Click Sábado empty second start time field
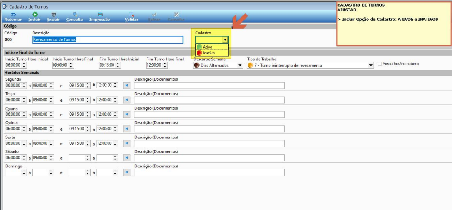452x210 pixels. point(80,158)
